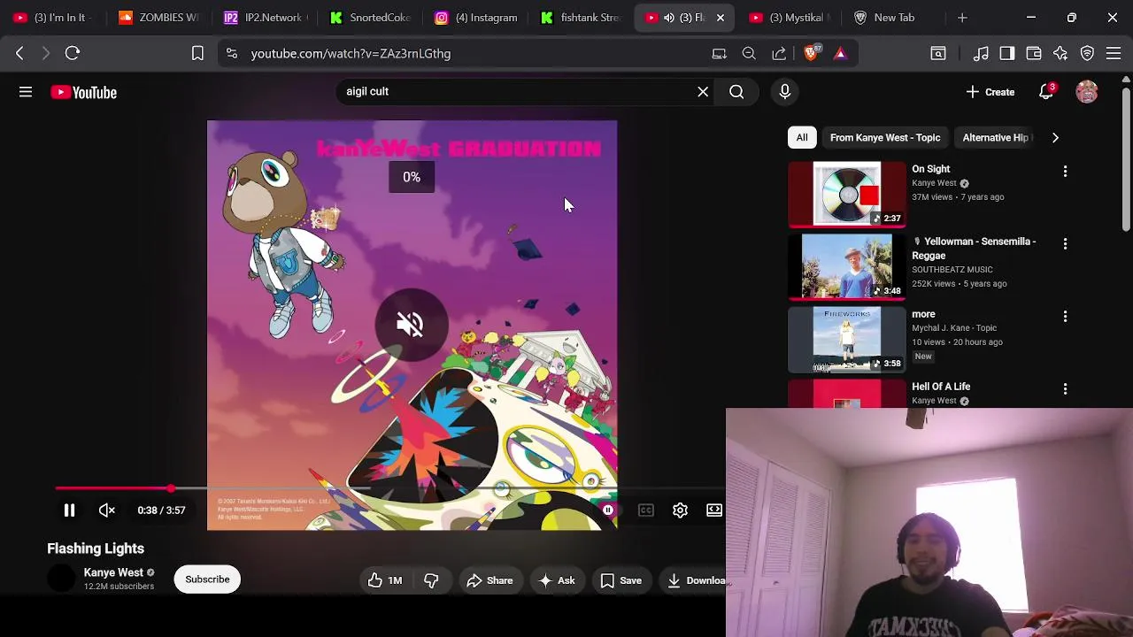Toggle closed captions CC button
This screenshot has width=1133, height=637.
pos(646,510)
